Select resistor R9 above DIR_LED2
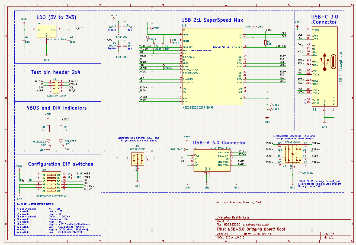Image resolution: width=356 pixels, height=245 pixels. (61, 128)
